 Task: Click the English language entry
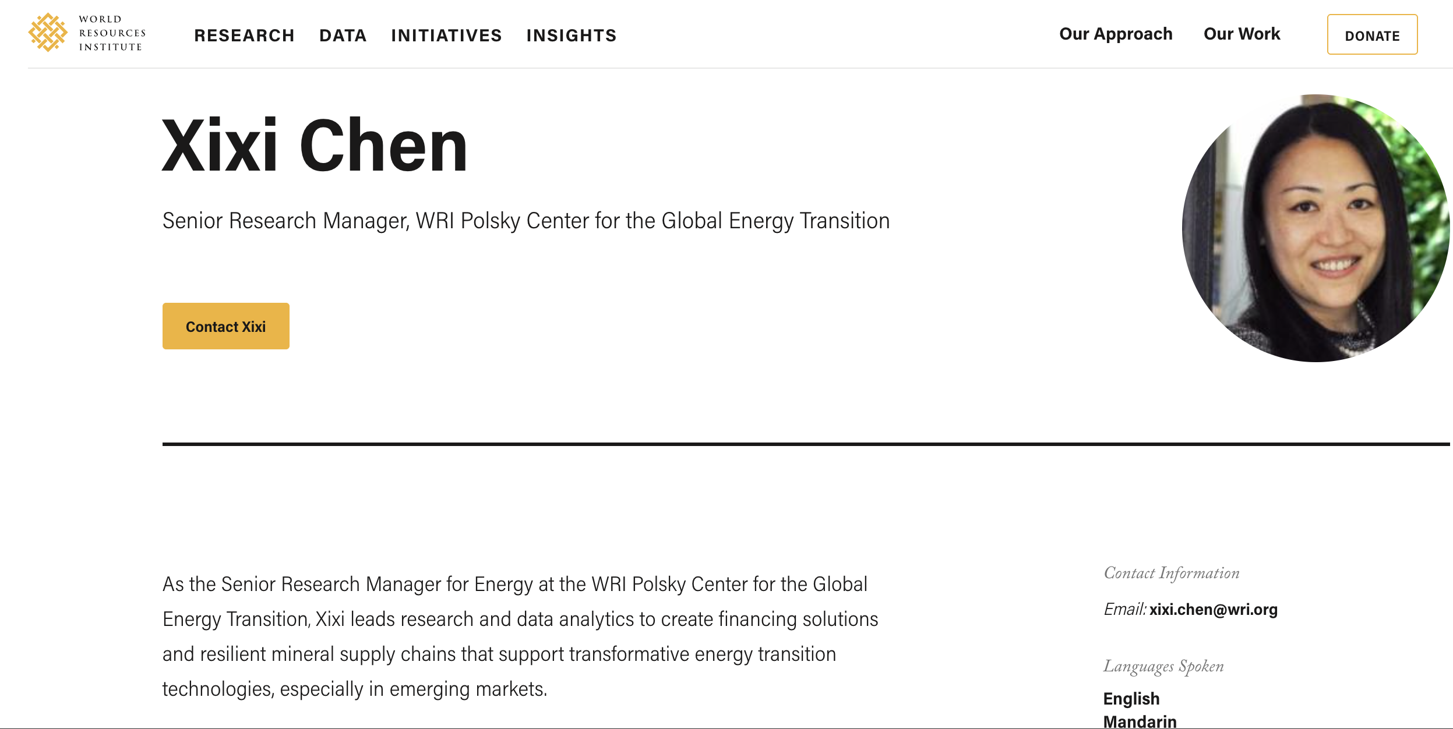(1131, 699)
